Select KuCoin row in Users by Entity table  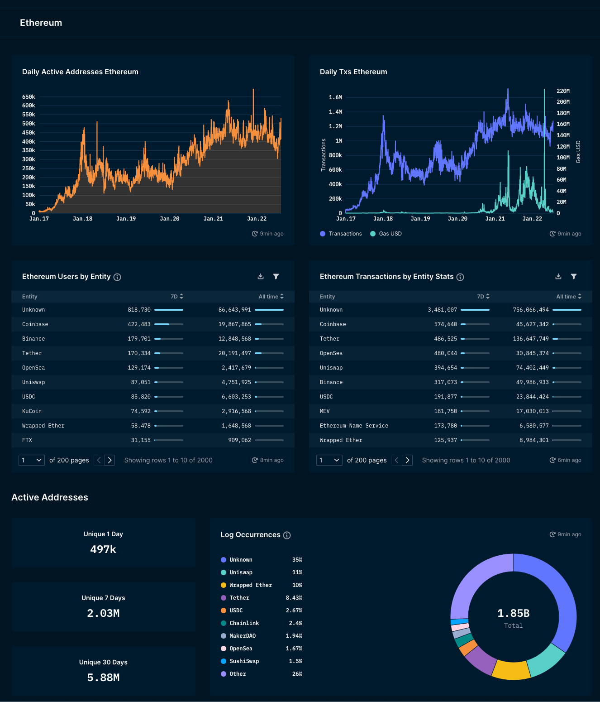coord(153,411)
